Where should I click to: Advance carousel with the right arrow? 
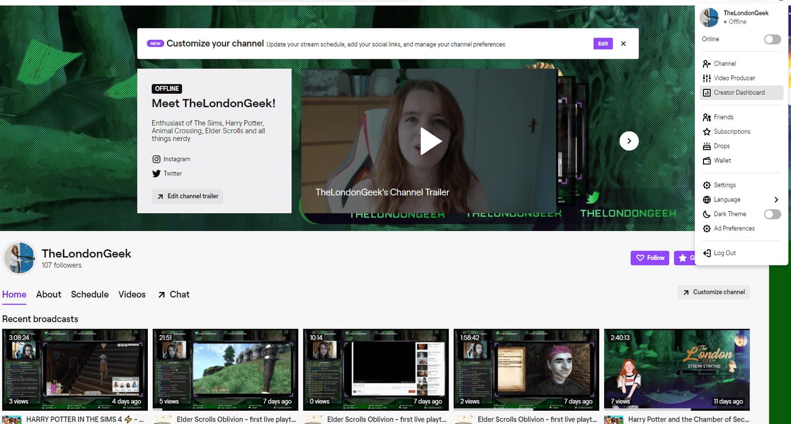click(629, 141)
